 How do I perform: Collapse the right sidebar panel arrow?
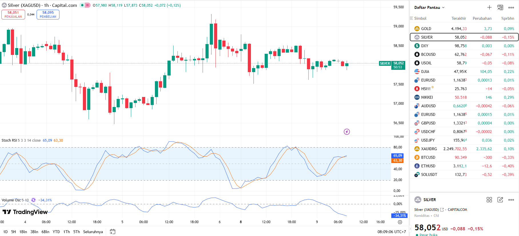pyautogui.click(x=410, y=228)
